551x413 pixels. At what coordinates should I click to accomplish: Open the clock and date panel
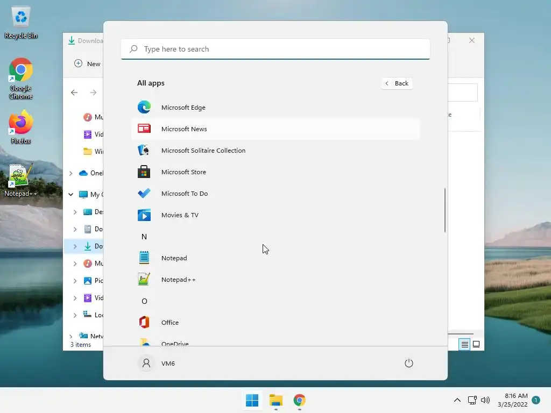pos(512,400)
